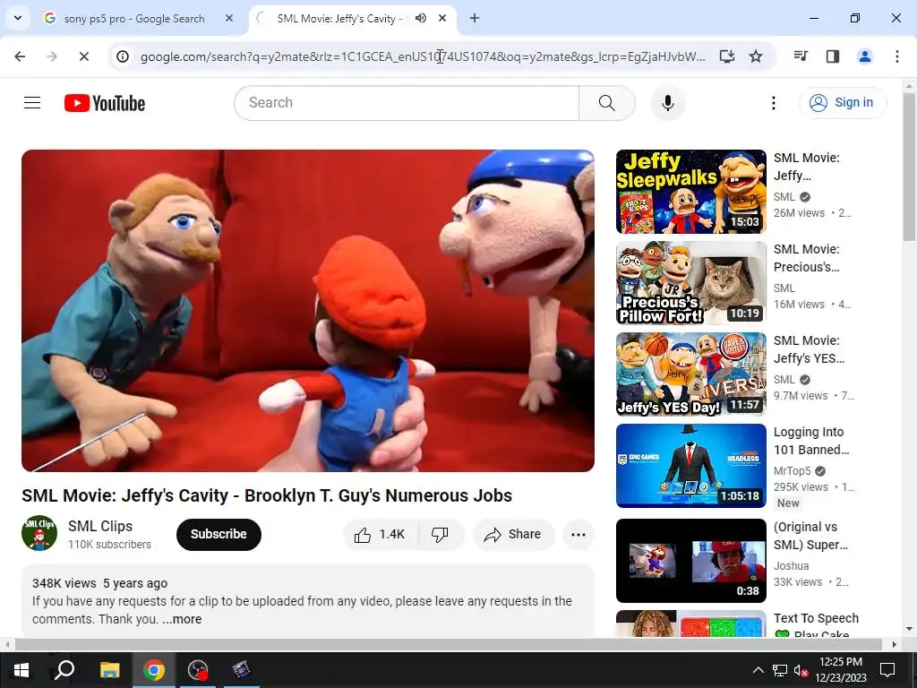Click '348K views' text in description
The width and height of the screenshot is (917, 688).
[x=64, y=583]
